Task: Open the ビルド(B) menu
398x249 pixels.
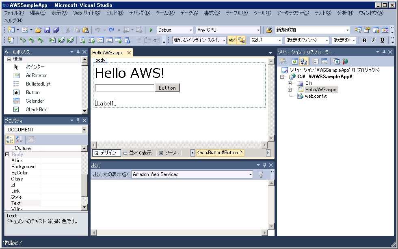Action: pyautogui.click(x=115, y=13)
